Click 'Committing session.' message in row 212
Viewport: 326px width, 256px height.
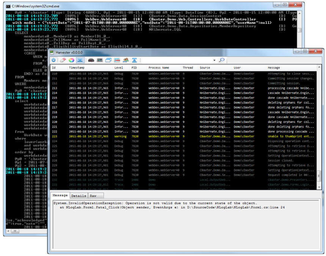coord(284,83)
